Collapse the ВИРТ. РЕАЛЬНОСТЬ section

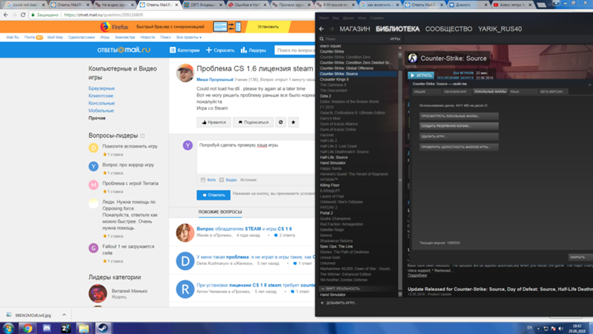coord(322,289)
